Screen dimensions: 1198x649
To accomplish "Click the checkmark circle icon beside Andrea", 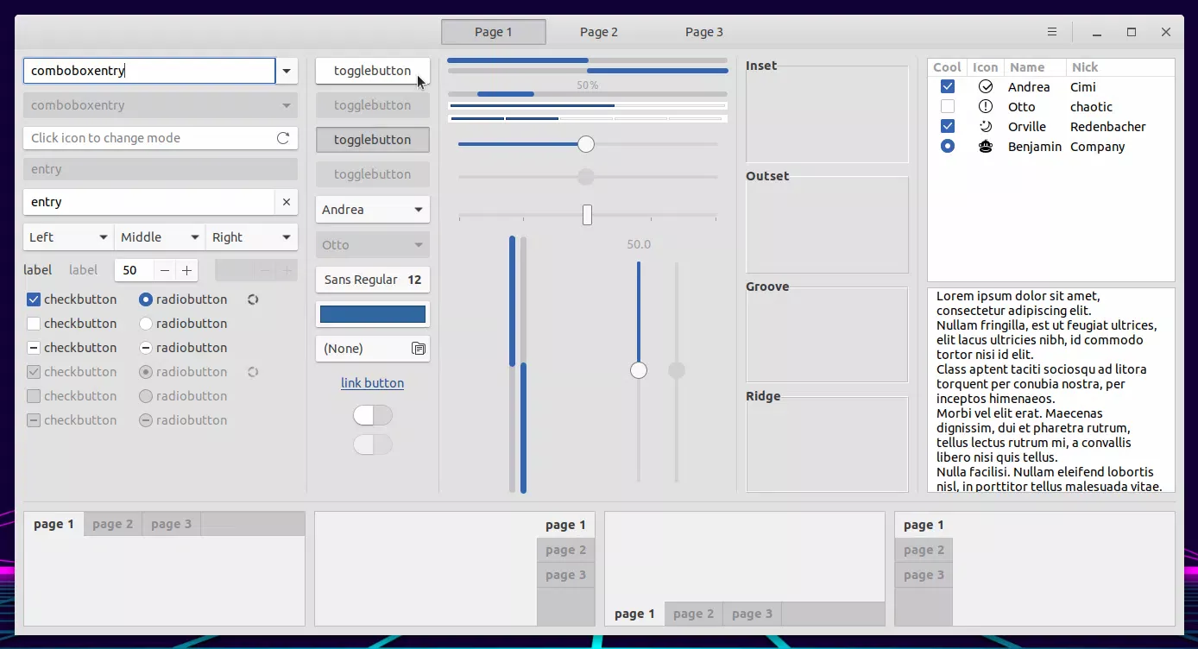I will [x=985, y=87].
